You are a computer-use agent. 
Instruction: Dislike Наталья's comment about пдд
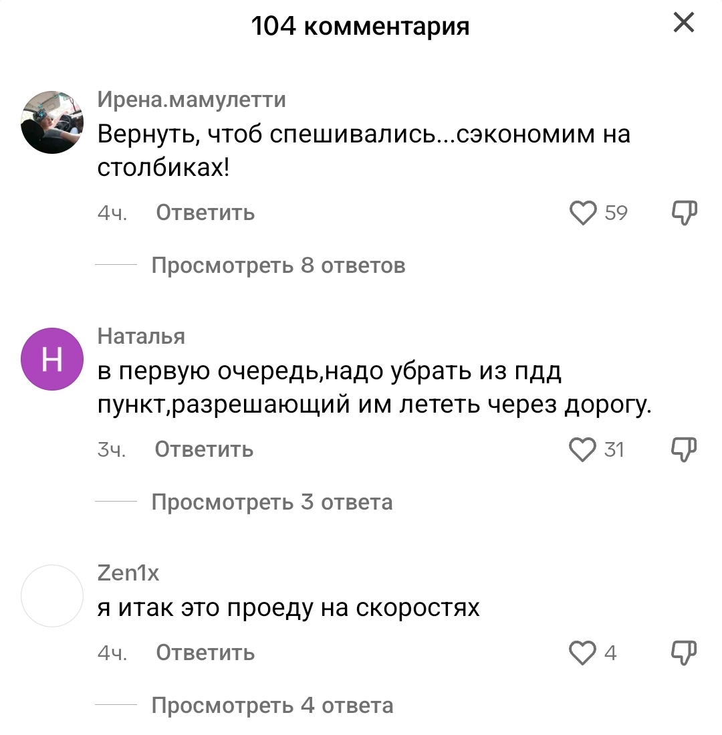pos(683,449)
